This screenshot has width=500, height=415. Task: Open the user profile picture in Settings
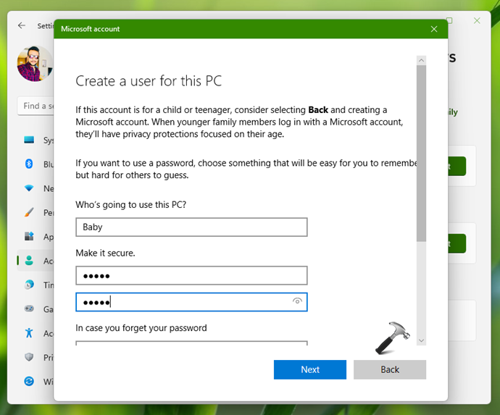[35, 64]
